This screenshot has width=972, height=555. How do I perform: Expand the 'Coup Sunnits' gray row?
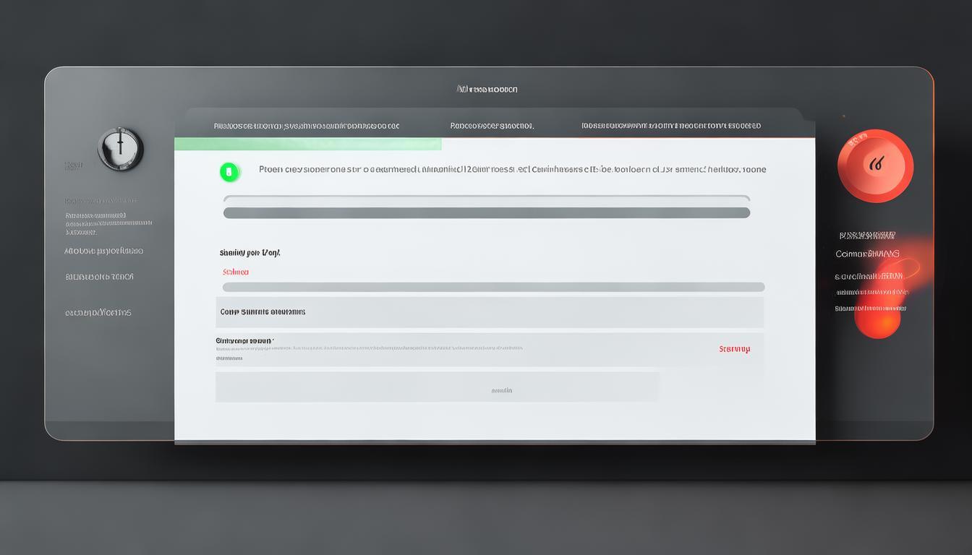pos(489,312)
